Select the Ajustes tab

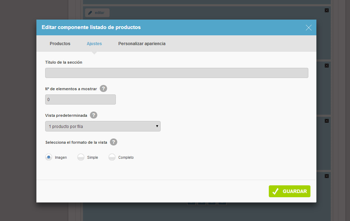pos(94,43)
